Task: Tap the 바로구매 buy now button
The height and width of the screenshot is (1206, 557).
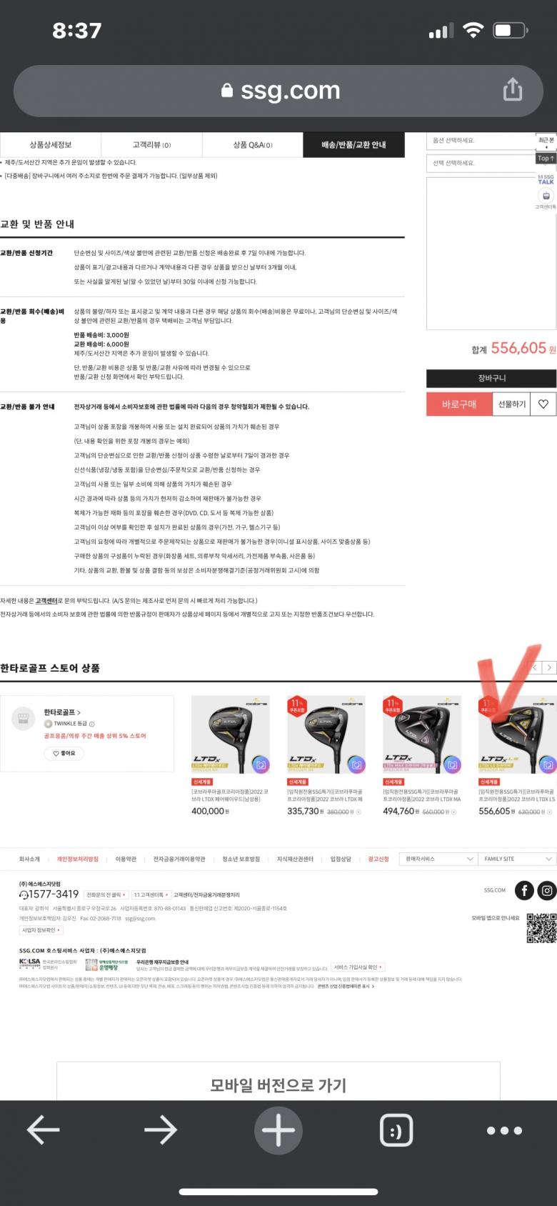Action: 459,404
